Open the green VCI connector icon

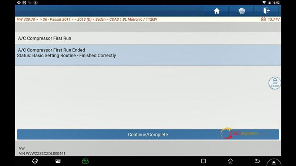click(85, 161)
